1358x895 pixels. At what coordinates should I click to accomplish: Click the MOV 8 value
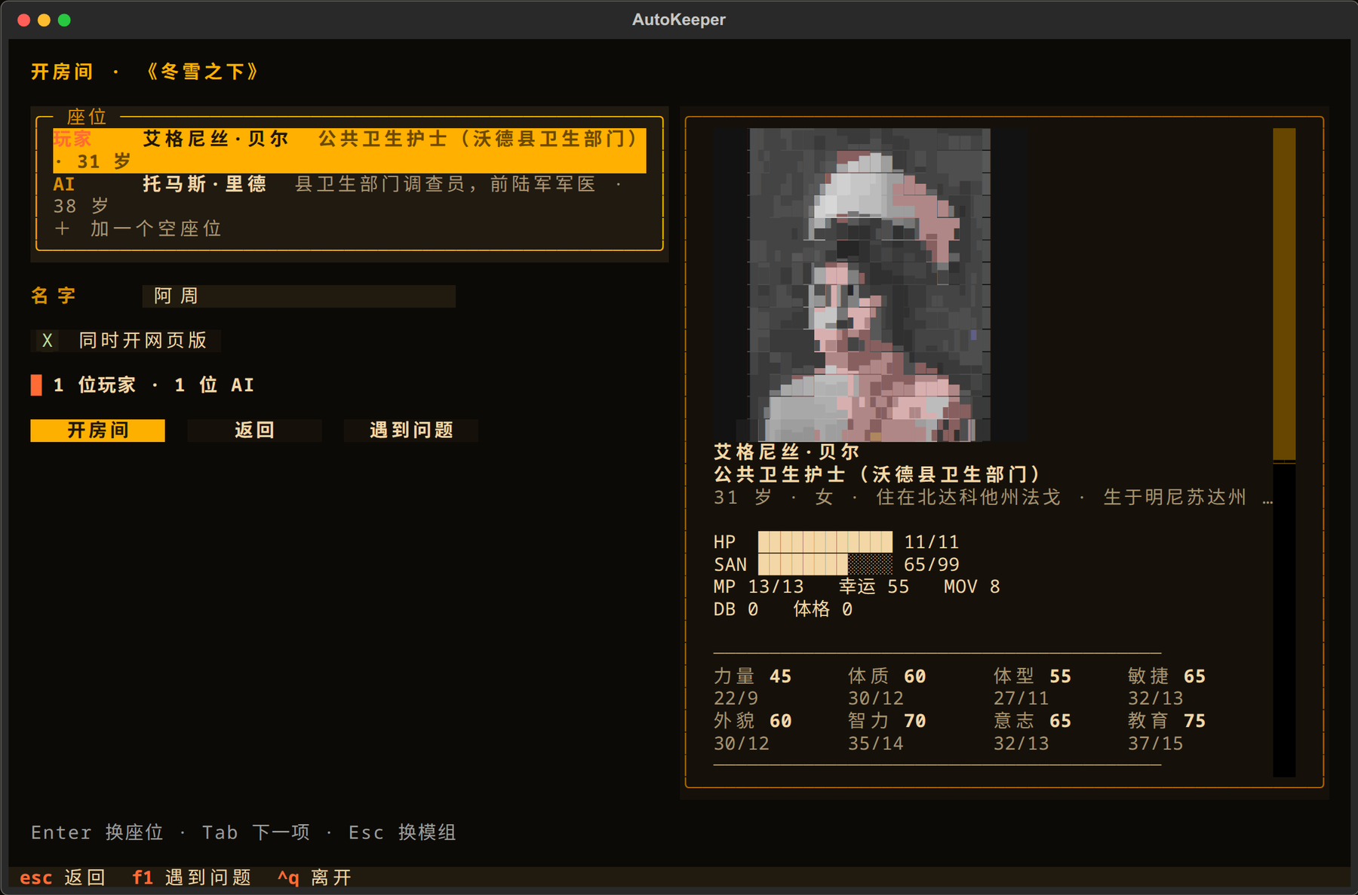pyautogui.click(x=972, y=587)
